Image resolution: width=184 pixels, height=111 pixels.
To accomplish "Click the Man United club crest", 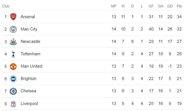I will [13, 66].
